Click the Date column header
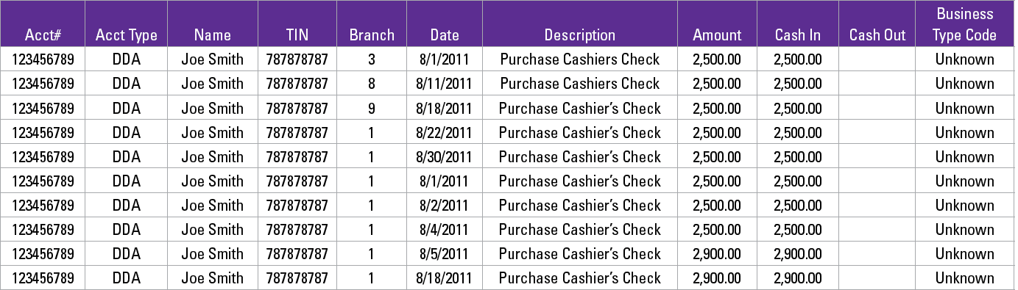This screenshot has width=1018, height=290. pos(444,35)
